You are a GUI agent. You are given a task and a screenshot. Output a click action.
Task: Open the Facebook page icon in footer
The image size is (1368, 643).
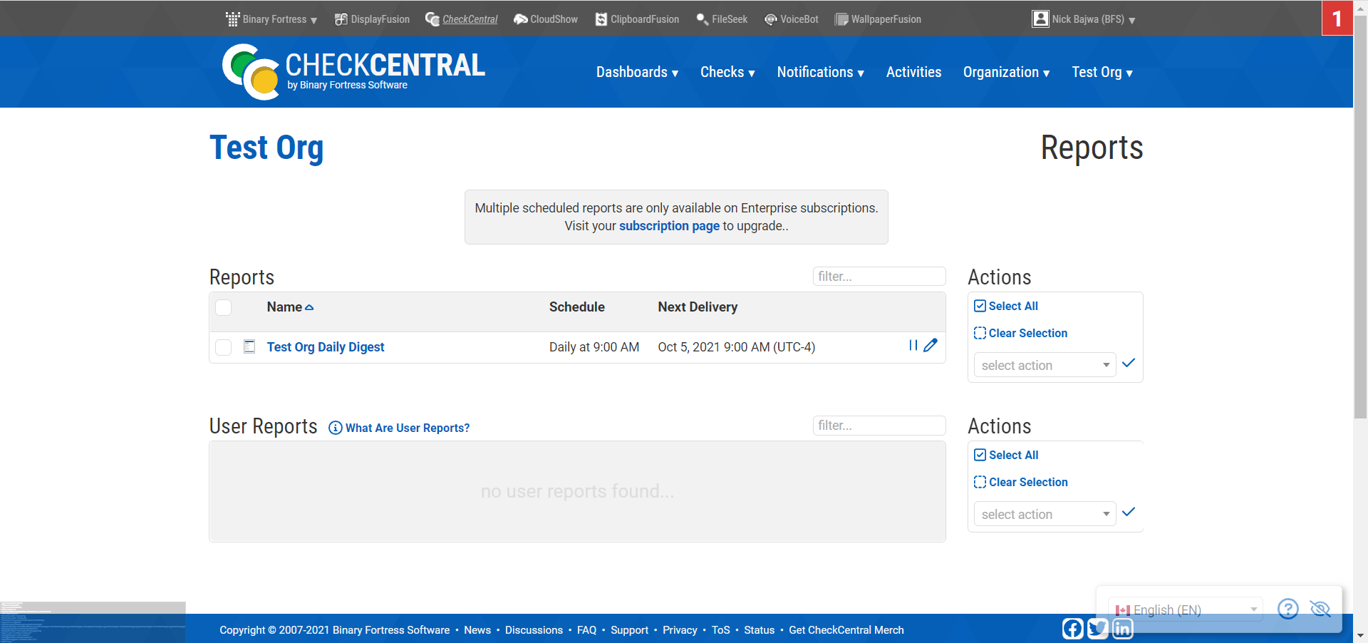(1072, 629)
